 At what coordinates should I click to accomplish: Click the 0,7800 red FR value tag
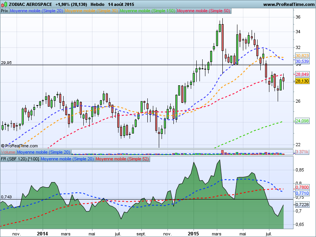[302, 187]
